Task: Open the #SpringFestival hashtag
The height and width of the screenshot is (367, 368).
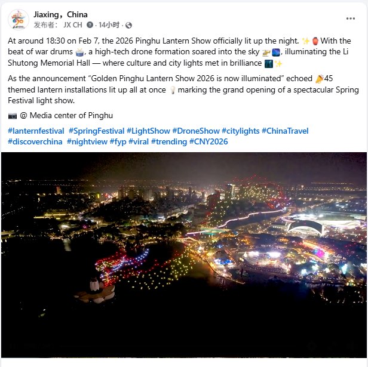Action: tap(96, 131)
